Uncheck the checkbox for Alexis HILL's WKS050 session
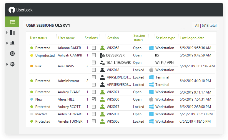 tap(94, 99)
